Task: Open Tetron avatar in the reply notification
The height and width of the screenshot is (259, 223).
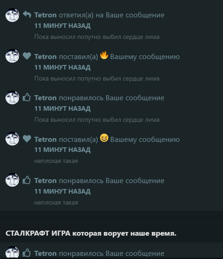Action: 12,15
